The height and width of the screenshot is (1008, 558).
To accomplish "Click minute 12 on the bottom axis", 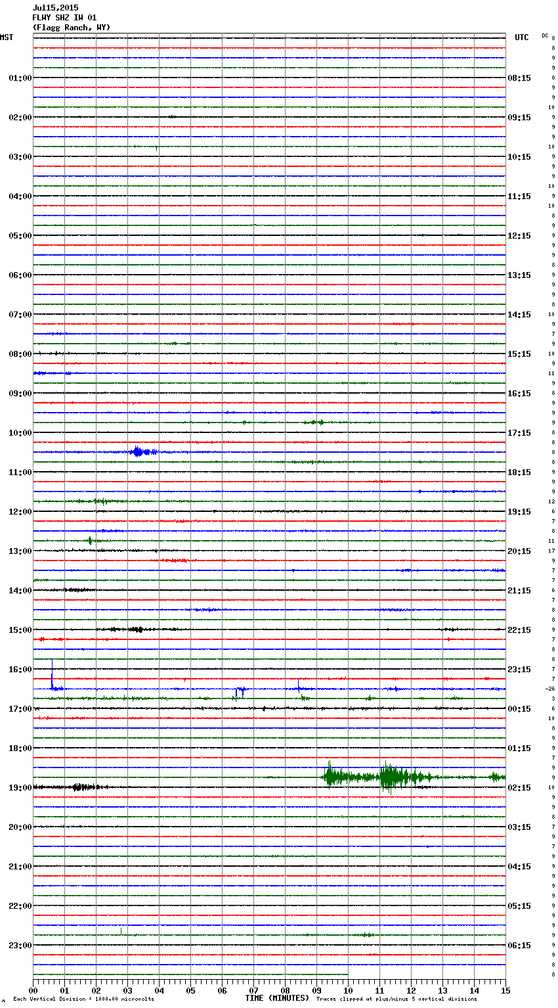I will tap(411, 990).
